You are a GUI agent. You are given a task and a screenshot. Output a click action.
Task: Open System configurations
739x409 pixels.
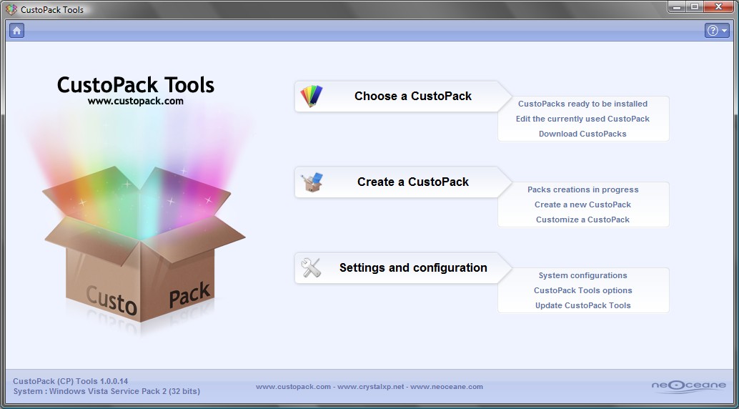click(x=582, y=275)
